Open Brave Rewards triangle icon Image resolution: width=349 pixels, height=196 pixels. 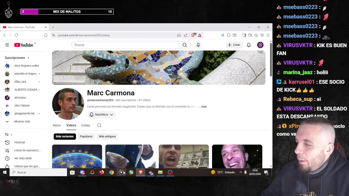200,35
